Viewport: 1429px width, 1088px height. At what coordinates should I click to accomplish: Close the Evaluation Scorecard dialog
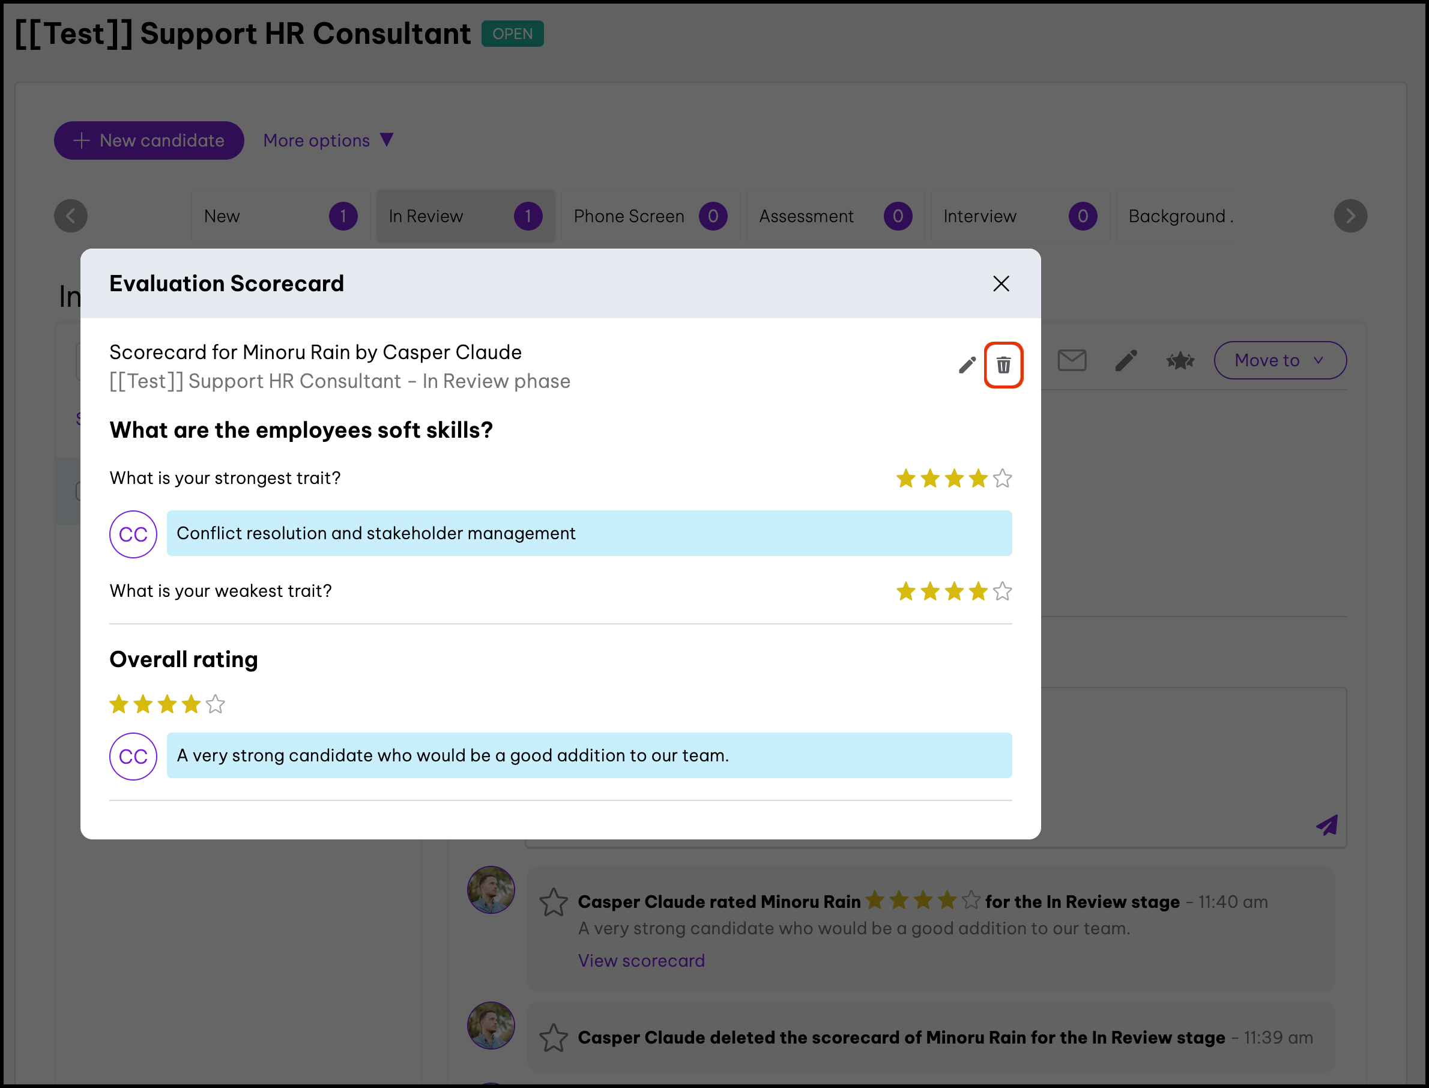[1001, 283]
